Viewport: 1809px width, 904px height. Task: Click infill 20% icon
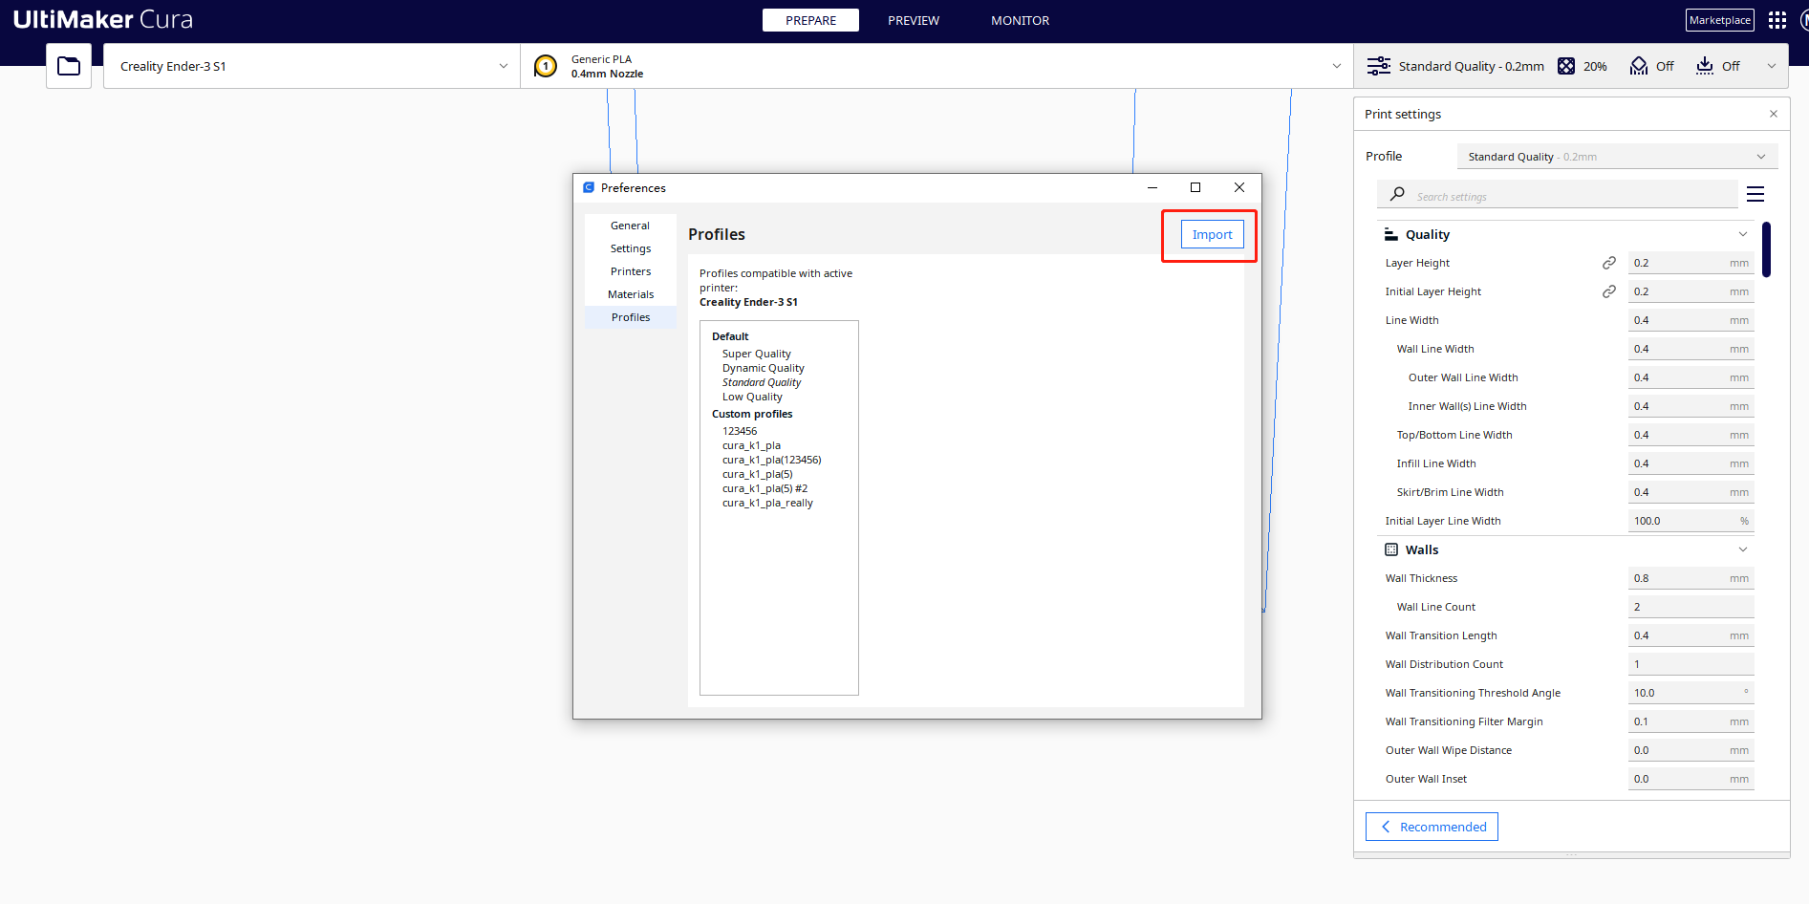1566,66
